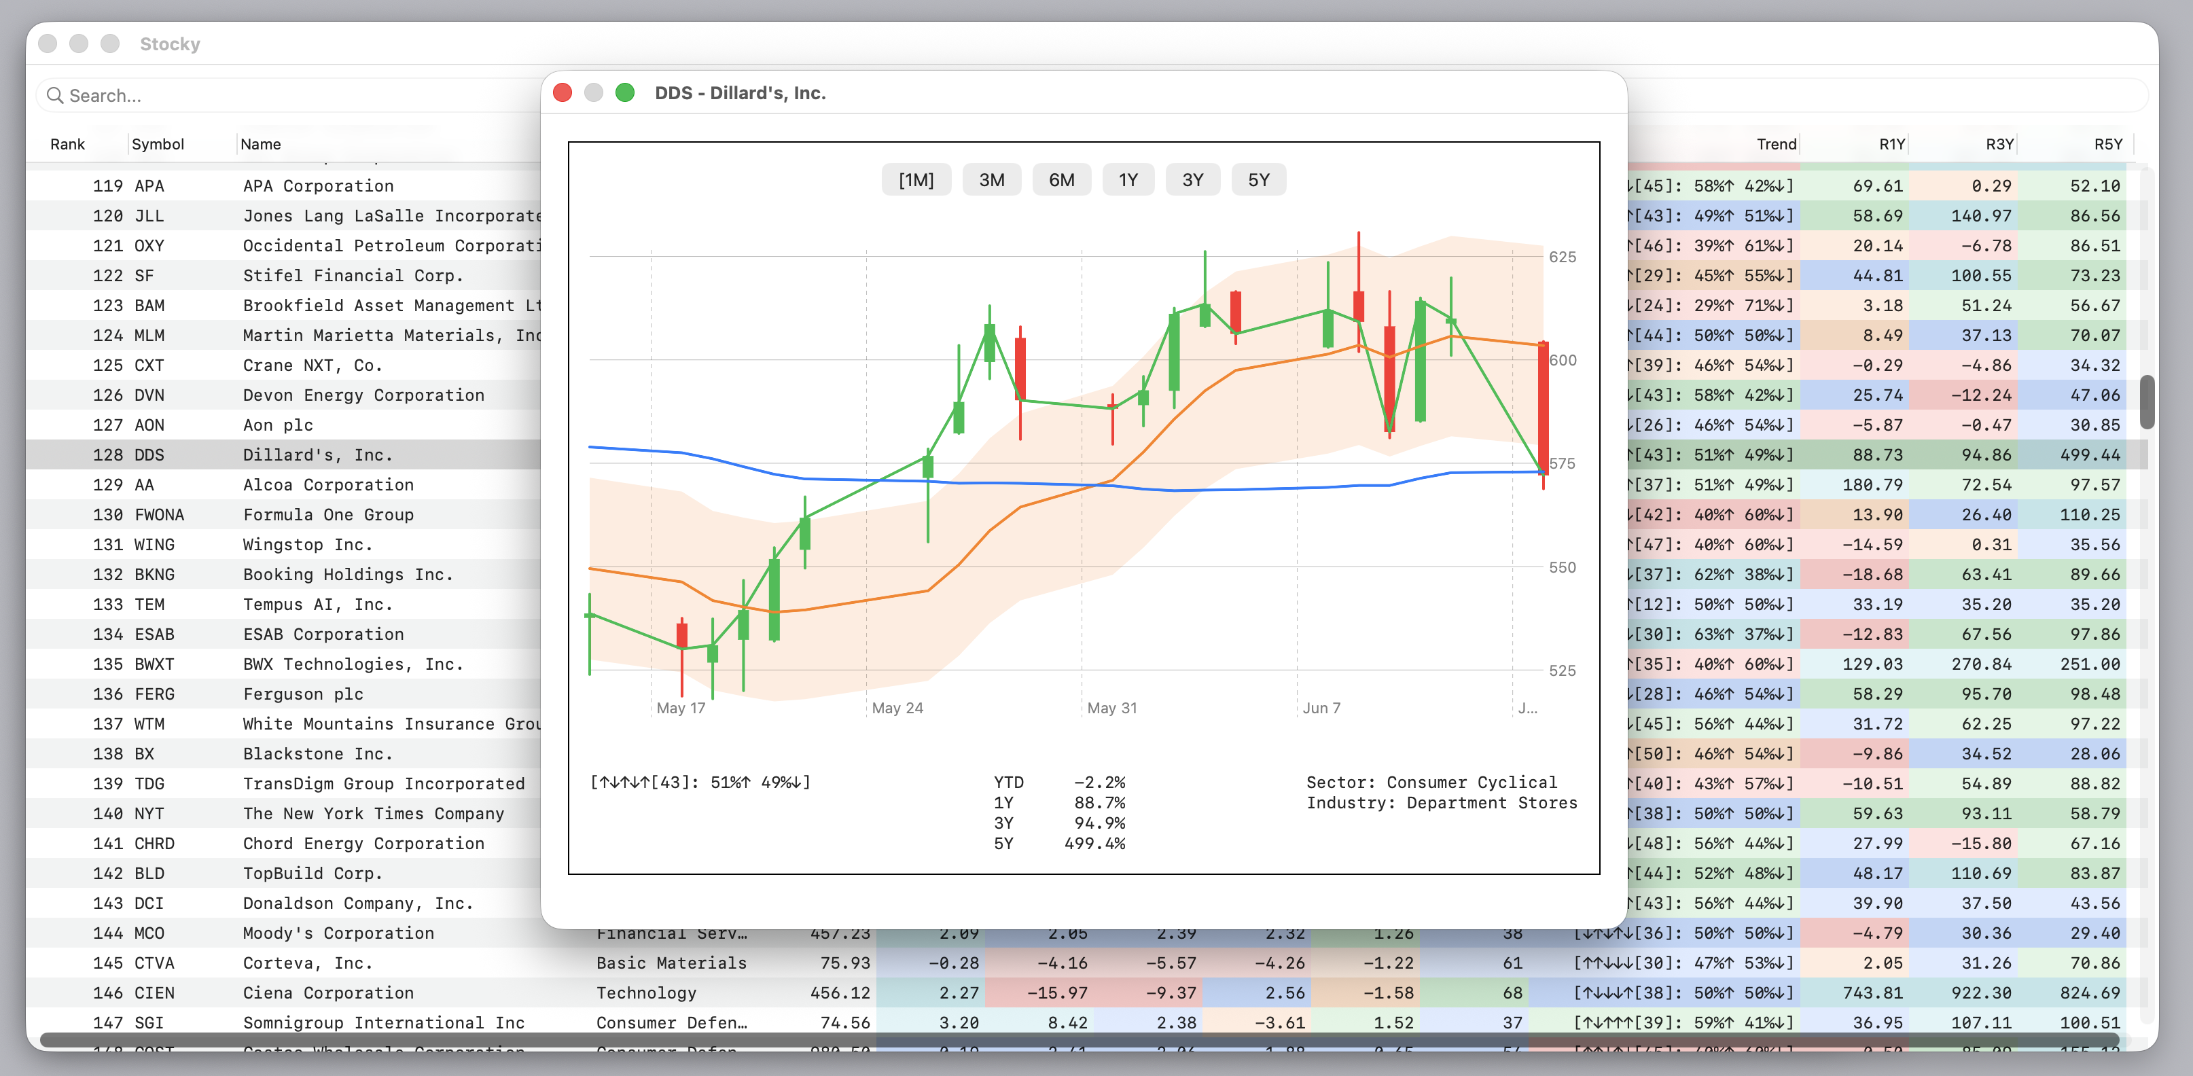The width and height of the screenshot is (2193, 1076).
Task: Select the Tempus AI, Inc. row
Action: (283, 603)
